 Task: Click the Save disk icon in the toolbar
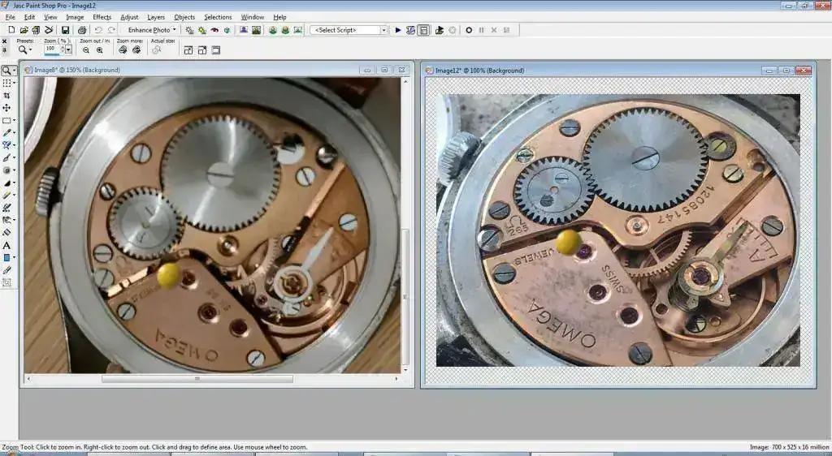point(65,30)
